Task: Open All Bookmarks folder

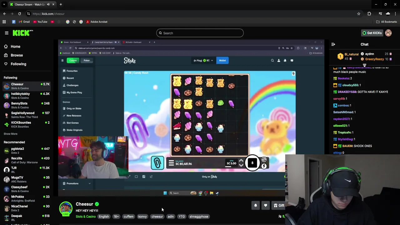Action: pyautogui.click(x=387, y=22)
